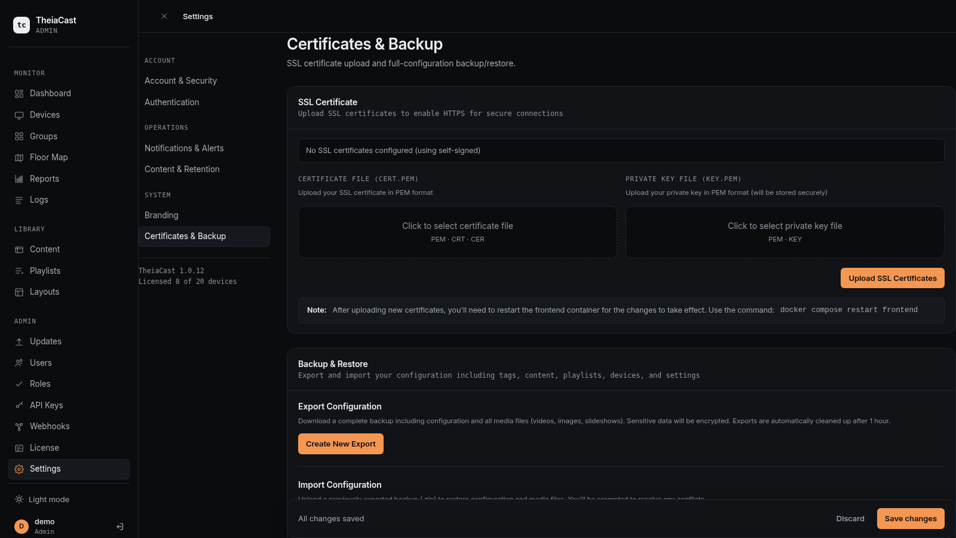The image size is (956, 538).
Task: Click the Roles checkmark icon
Action: [x=19, y=384]
